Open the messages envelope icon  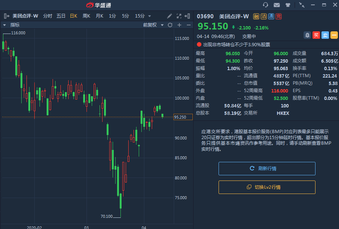[277, 5]
